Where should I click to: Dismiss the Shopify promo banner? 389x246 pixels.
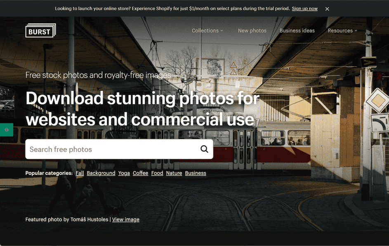[327, 9]
